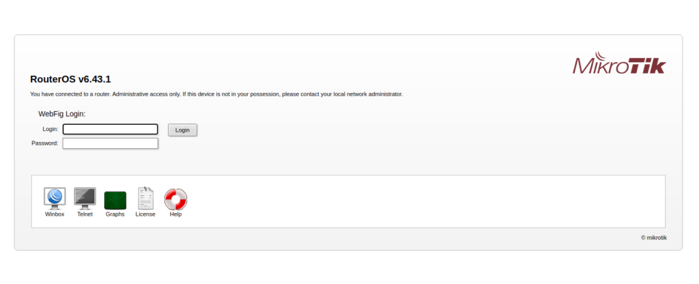Submit with the Login button
Viewport: 699px width, 284px height.
(182, 130)
